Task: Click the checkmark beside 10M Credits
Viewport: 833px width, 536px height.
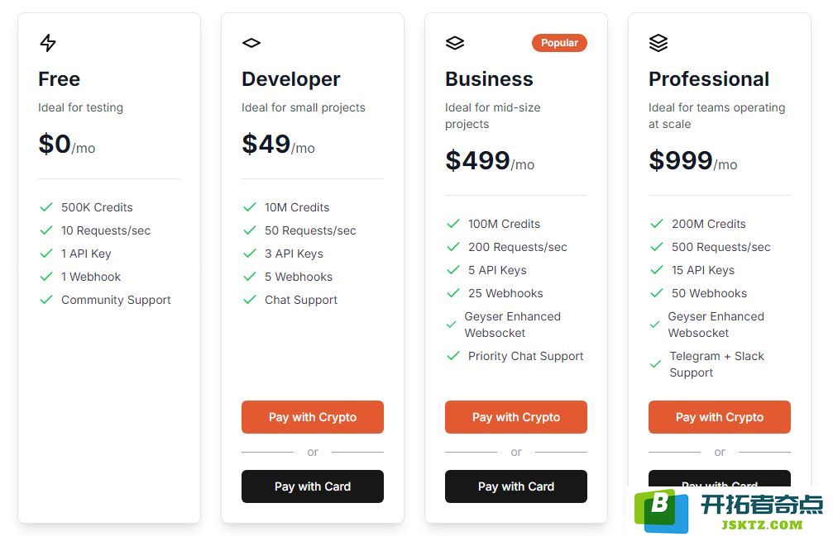Action: (x=250, y=206)
